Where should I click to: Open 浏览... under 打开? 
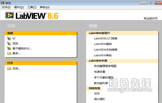(16, 69)
